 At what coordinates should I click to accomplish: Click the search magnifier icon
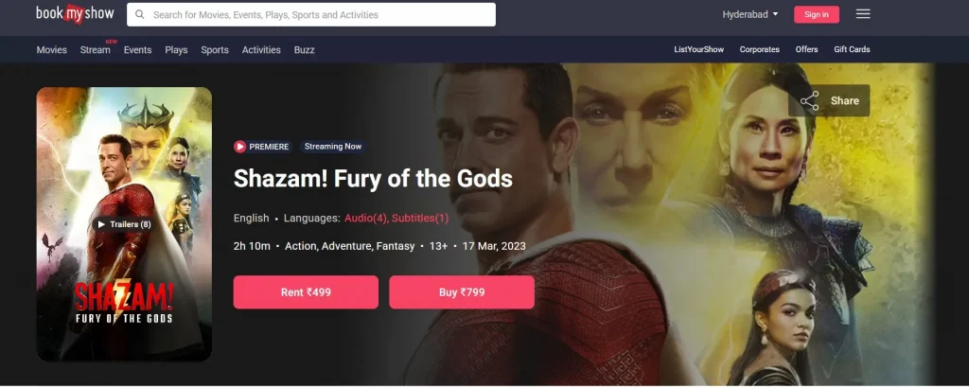[x=140, y=14]
